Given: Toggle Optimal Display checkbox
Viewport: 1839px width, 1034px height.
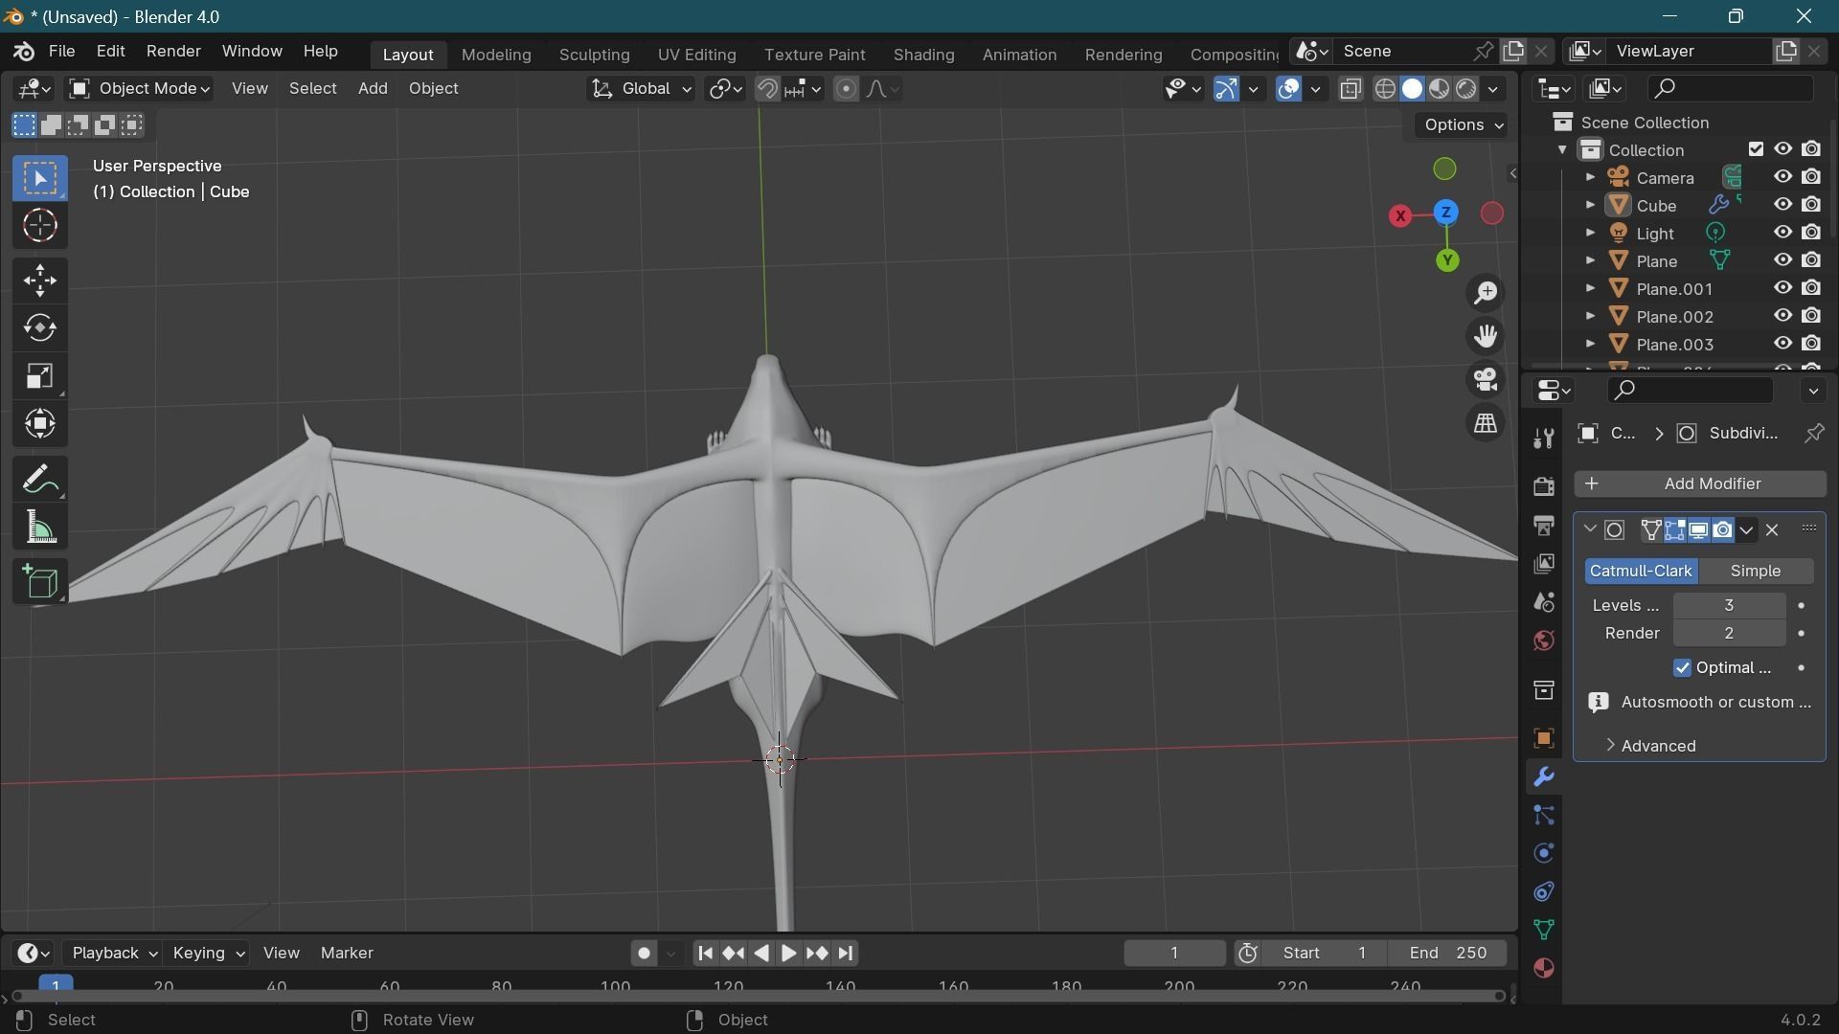Looking at the screenshot, I should click(x=1682, y=668).
